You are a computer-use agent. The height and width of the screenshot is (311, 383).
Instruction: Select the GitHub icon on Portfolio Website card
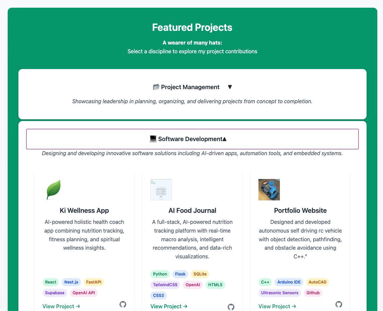pos(339,305)
